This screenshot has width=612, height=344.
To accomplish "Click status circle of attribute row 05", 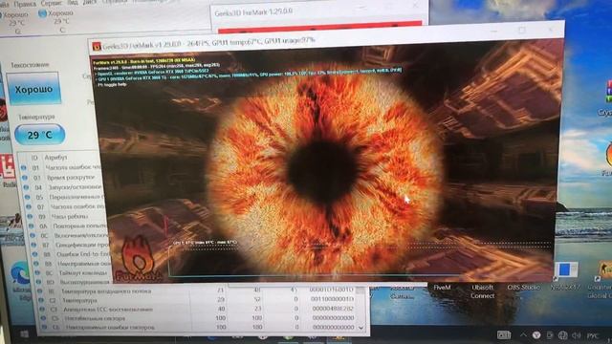I will coord(28,197).
